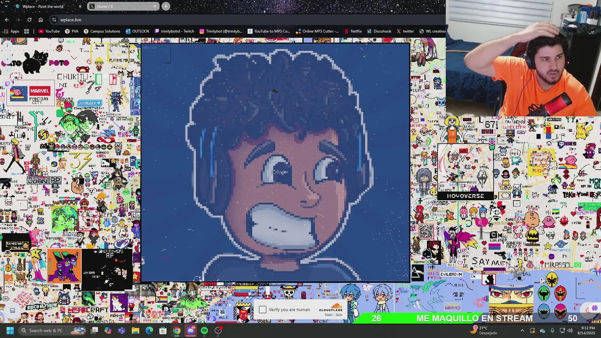Launch Copilot from the taskbar
The height and width of the screenshot is (338, 601).
[108, 330]
